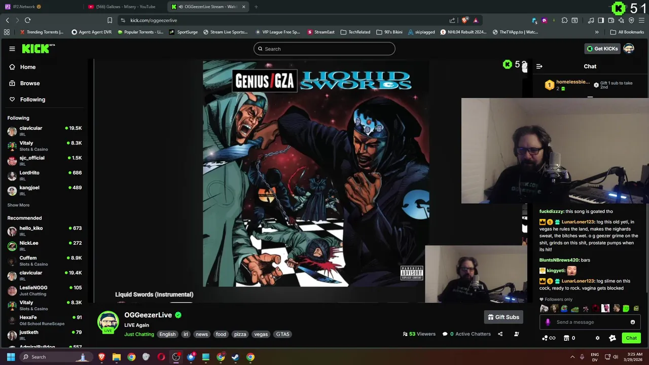Click the Get KICKs button

coord(602,49)
